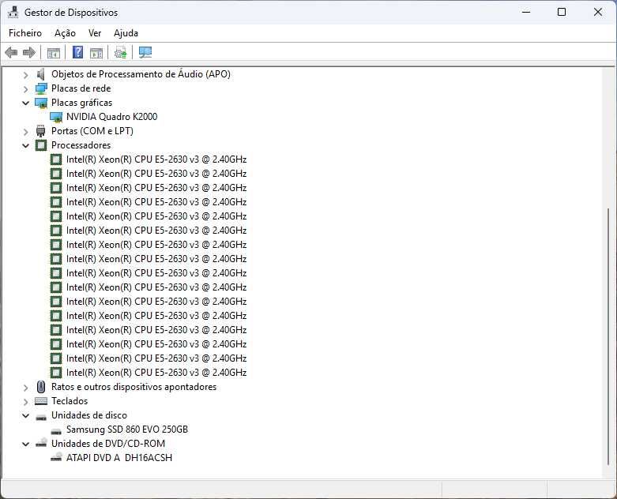Click the vertical scrollbar thumb

[x=608, y=336]
